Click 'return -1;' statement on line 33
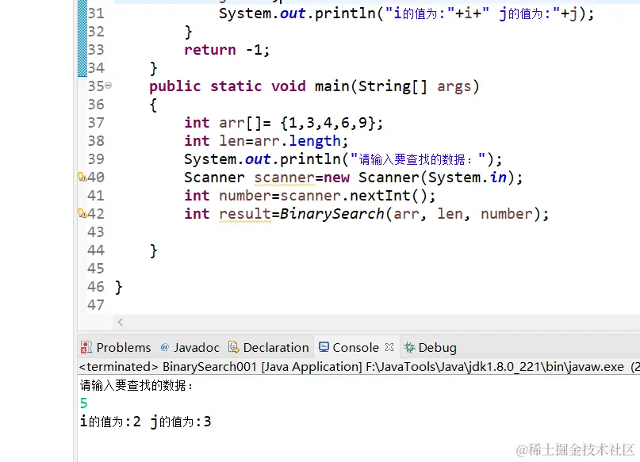The image size is (640, 462). (227, 50)
